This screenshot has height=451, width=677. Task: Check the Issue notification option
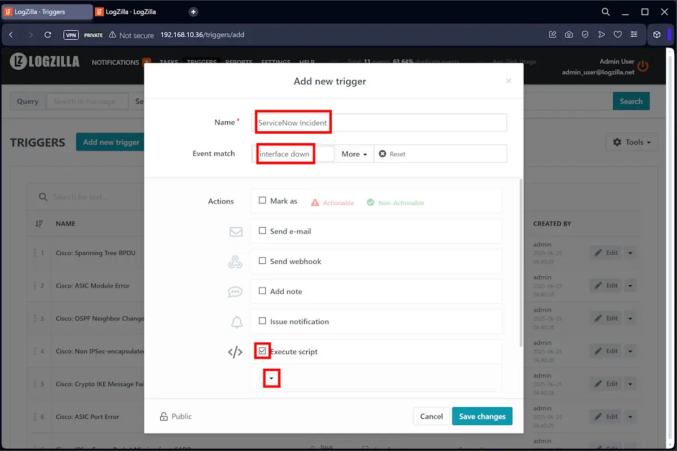[x=262, y=321]
